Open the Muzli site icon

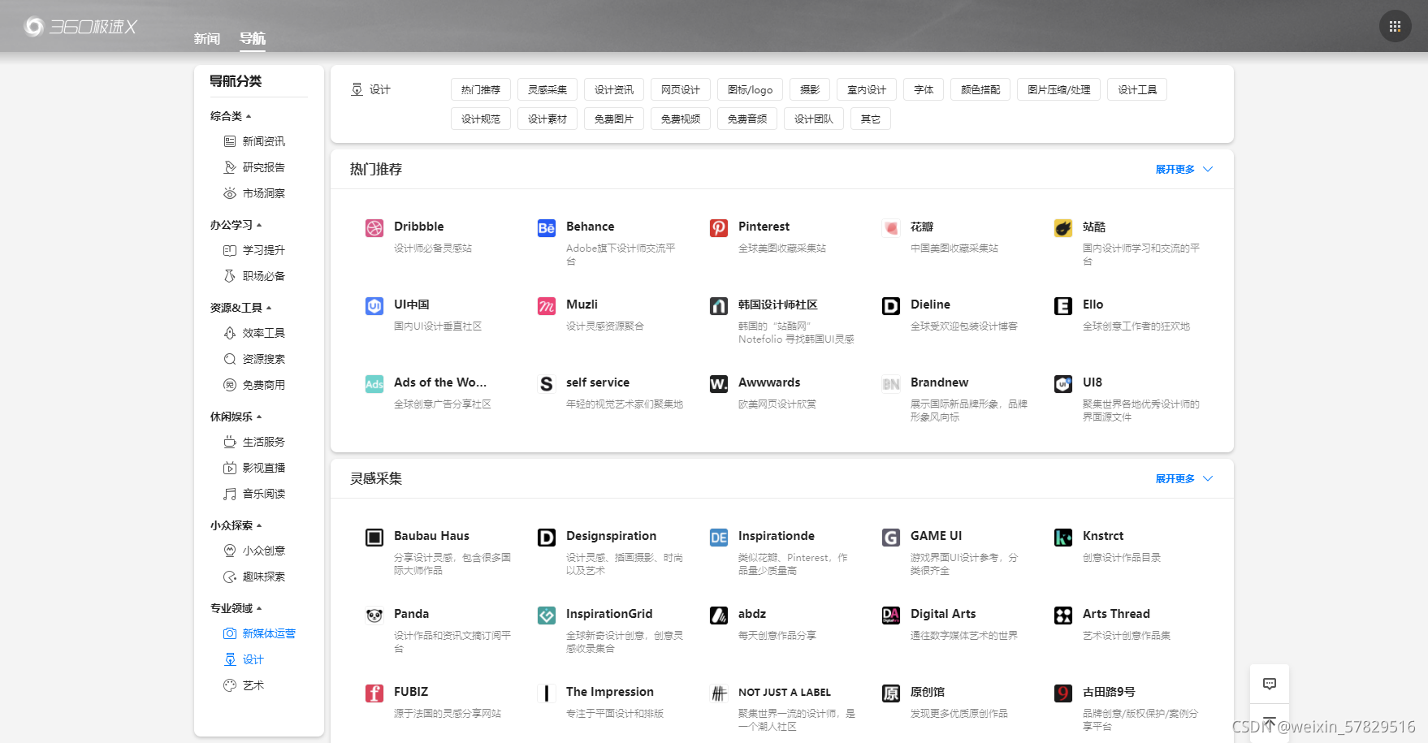tap(547, 306)
